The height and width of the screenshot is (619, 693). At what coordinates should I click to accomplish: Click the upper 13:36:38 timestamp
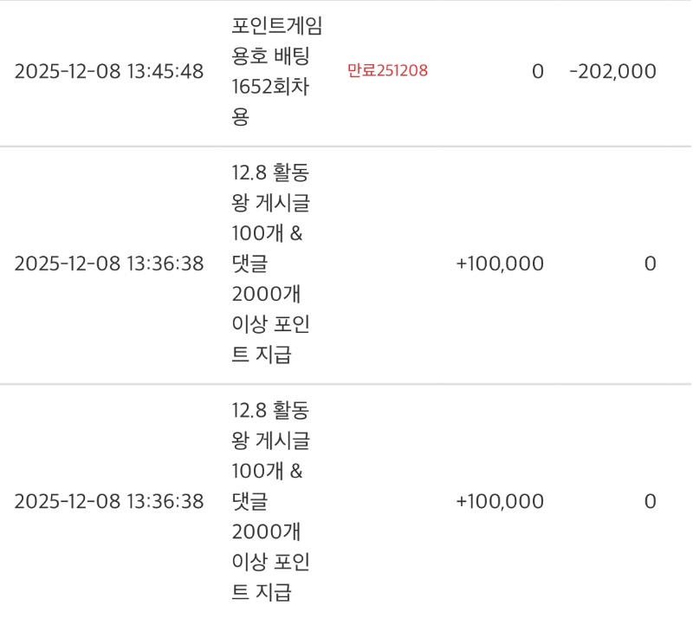pyautogui.click(x=109, y=264)
